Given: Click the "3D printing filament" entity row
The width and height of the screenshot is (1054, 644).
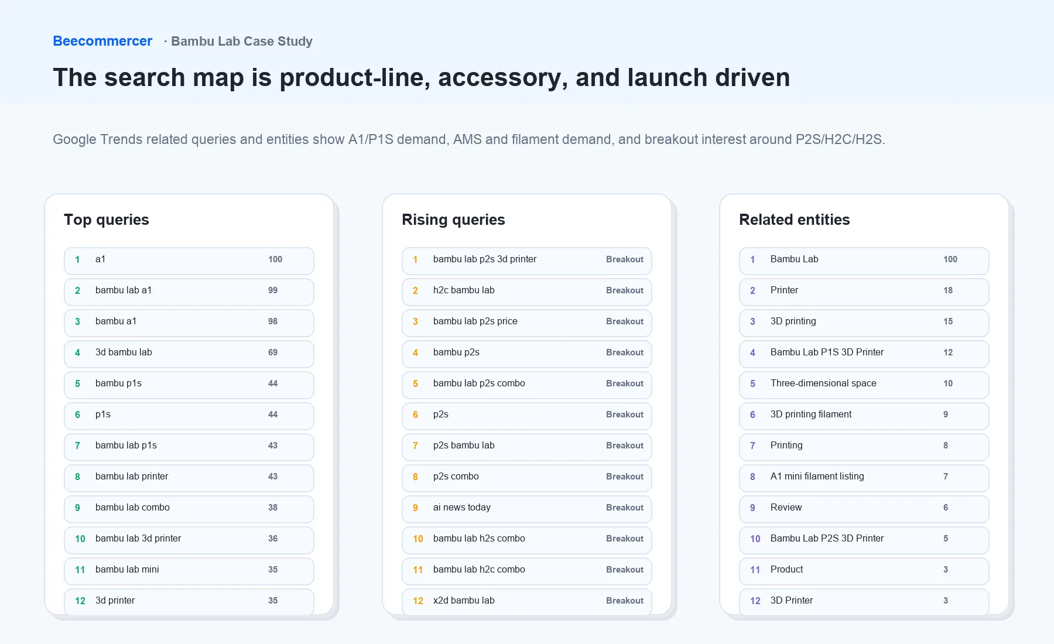Looking at the screenshot, I should tap(864, 416).
